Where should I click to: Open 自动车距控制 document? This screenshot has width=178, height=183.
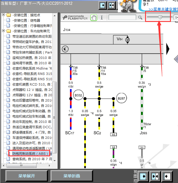pyautogui.click(x=32, y=122)
